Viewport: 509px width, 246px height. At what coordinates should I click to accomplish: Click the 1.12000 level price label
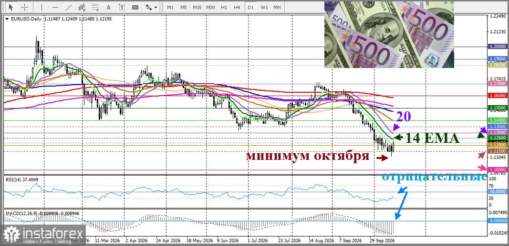click(x=498, y=146)
